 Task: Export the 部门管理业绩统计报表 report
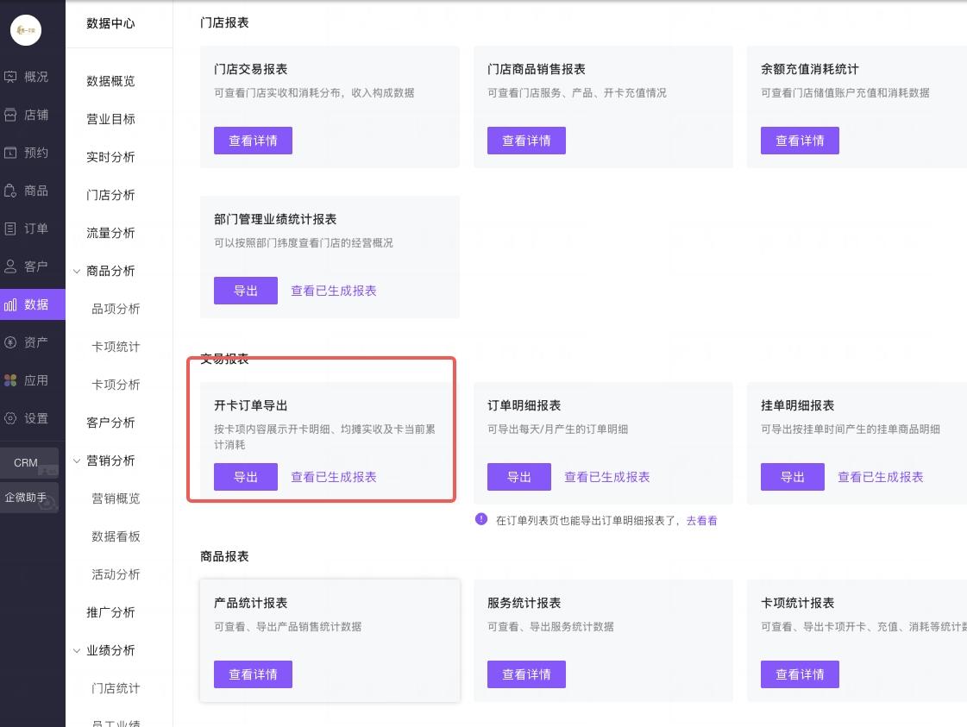tap(246, 291)
